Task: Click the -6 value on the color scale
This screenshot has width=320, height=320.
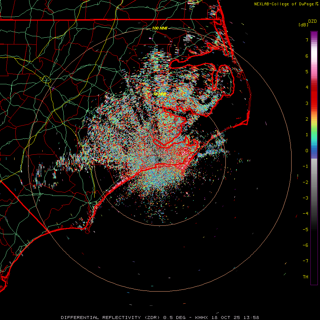Action: pos(305,245)
